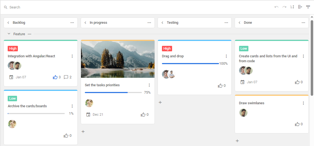This screenshot has width=314, height=146.
Task: Click the search magnifier icon
Action: (x=5, y=7)
